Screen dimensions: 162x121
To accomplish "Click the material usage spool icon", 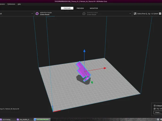I will pos(155,109).
